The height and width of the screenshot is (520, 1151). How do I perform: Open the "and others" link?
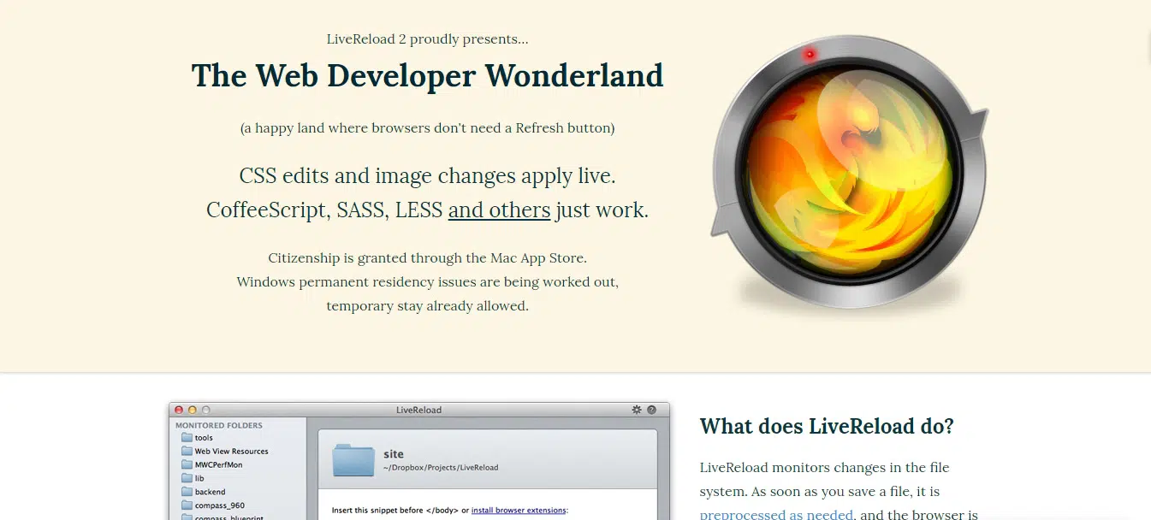click(x=499, y=210)
